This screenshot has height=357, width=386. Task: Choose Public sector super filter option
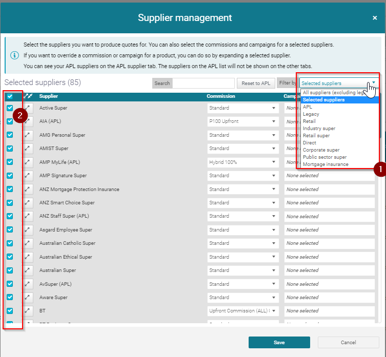339,157
